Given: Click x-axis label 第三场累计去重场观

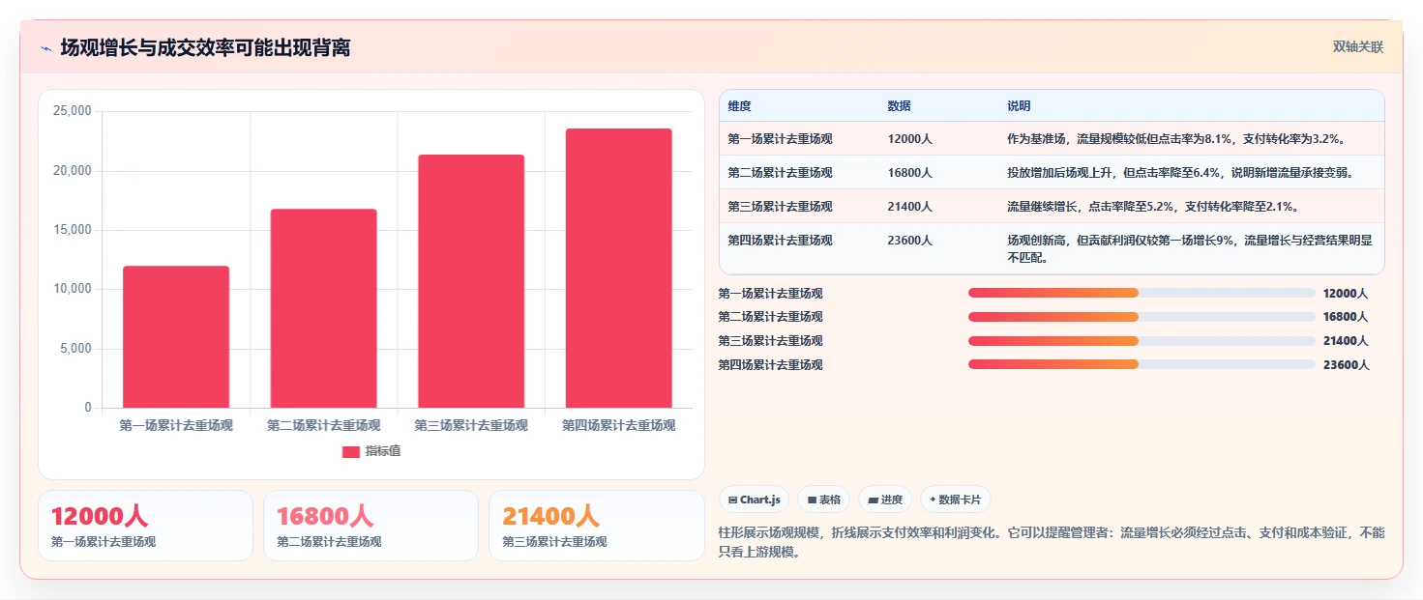Looking at the screenshot, I should tap(471, 425).
